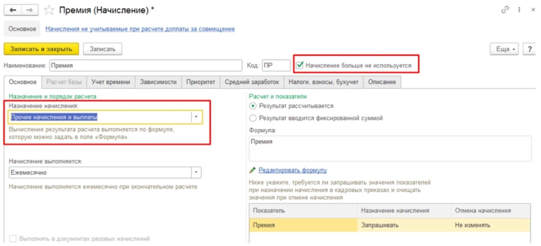This screenshot has height=246, width=541.
Task: Choose Результат вводится фиксированной суммой
Action: (x=252, y=118)
